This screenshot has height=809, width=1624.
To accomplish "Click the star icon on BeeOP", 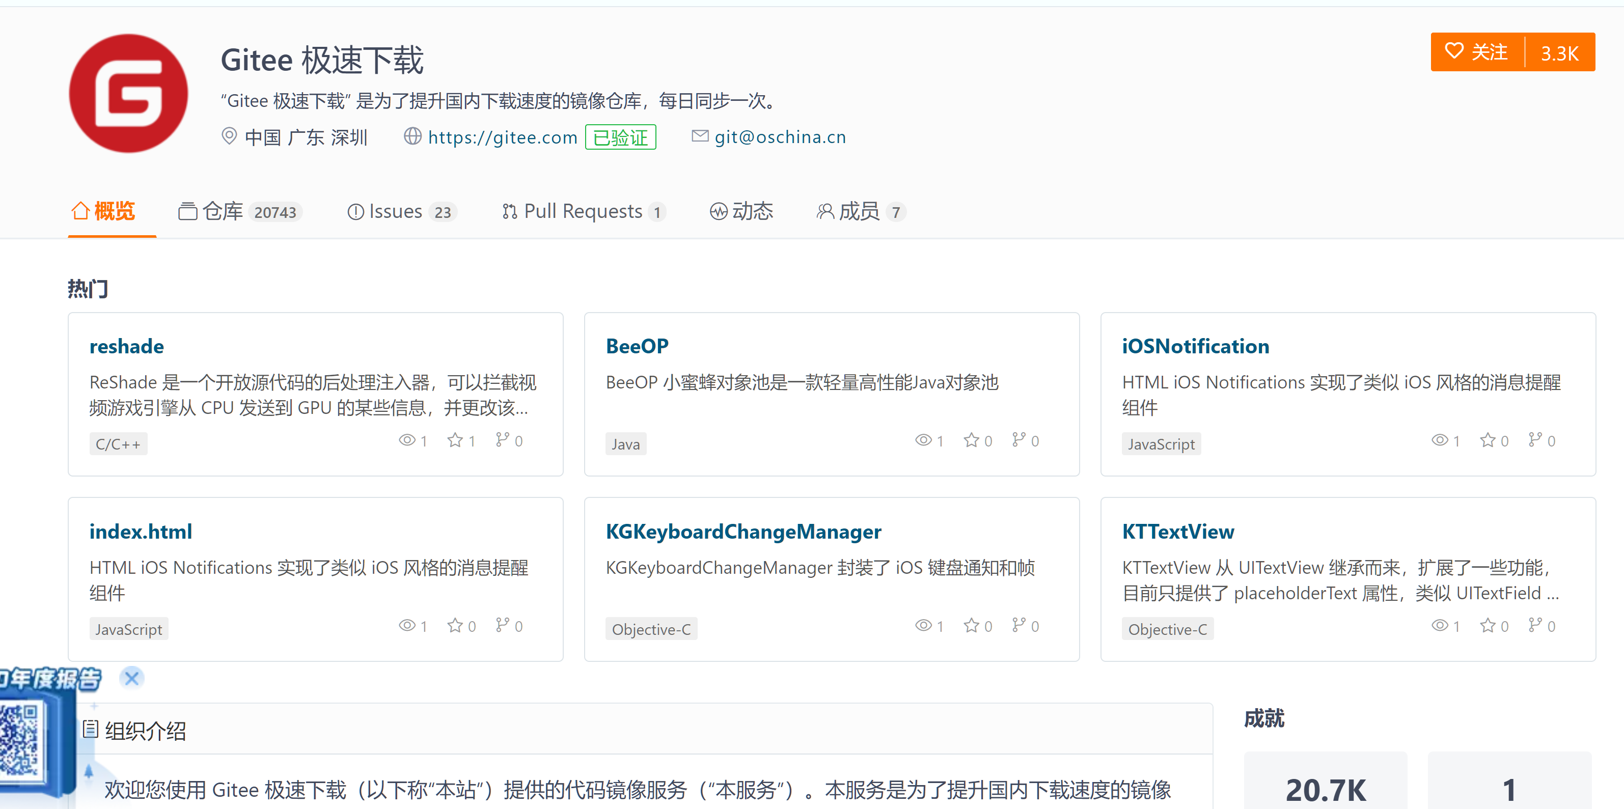I will click(972, 440).
